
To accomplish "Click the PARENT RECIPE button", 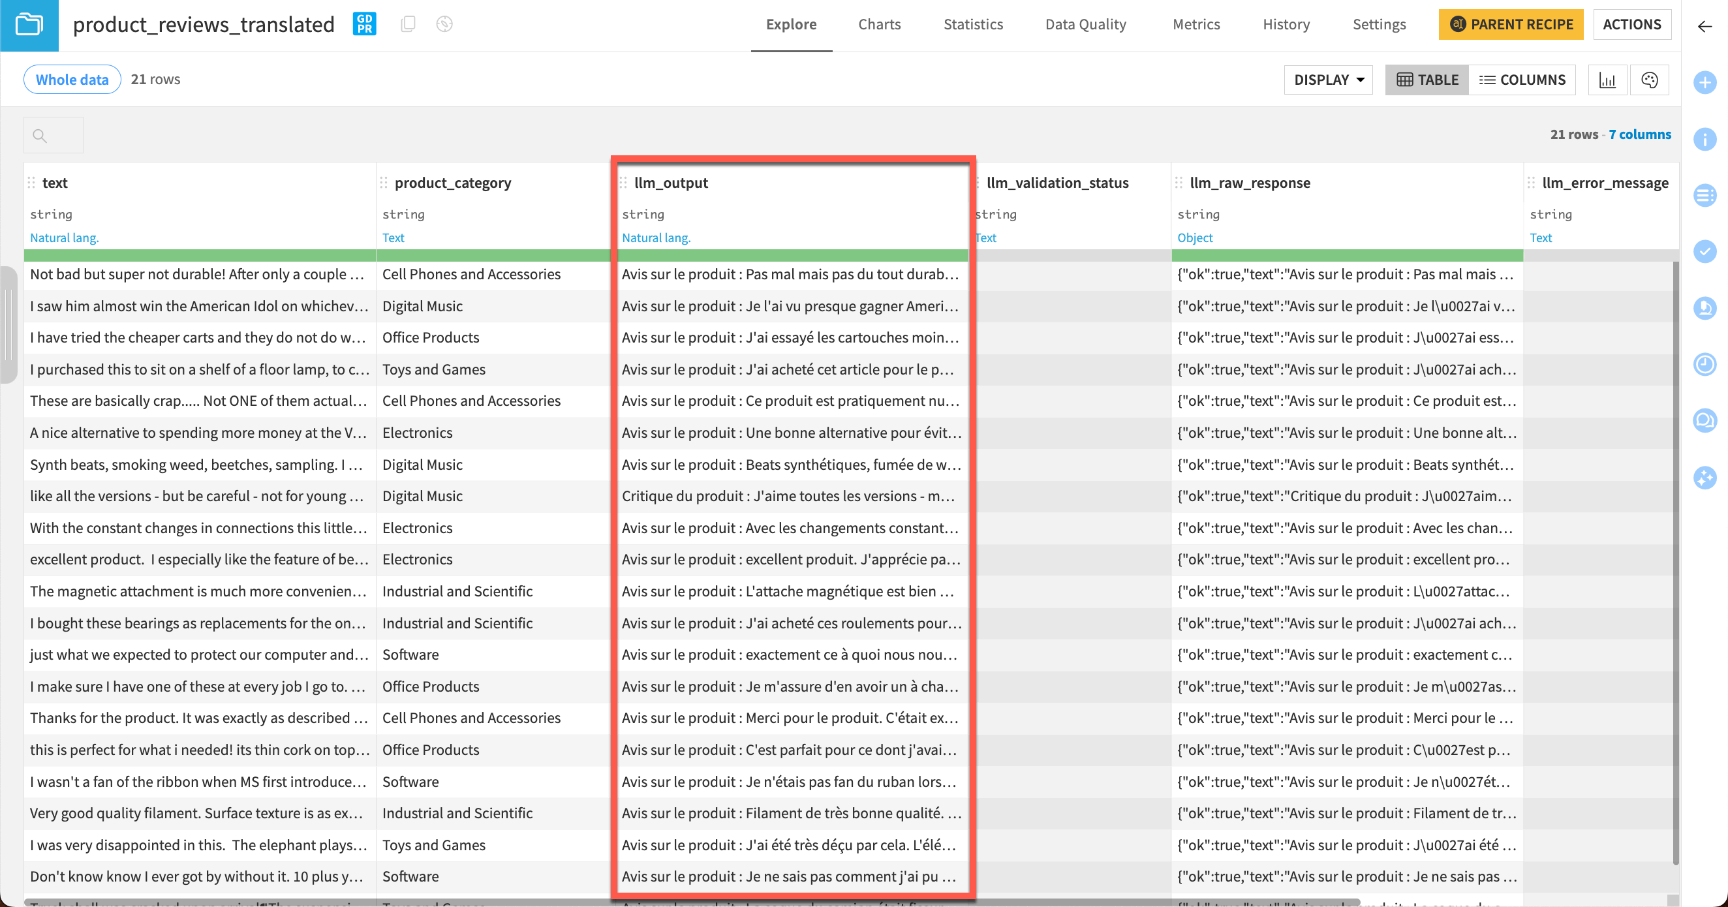I will coord(1511,24).
